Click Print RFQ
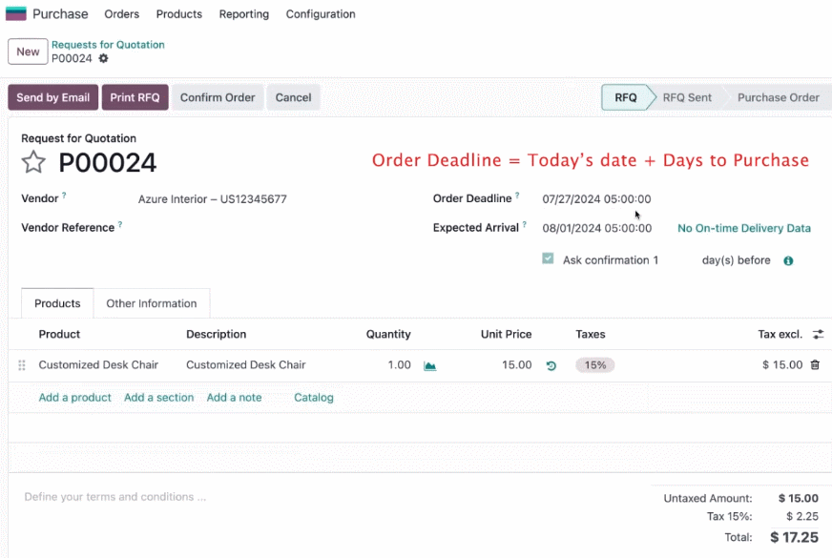 (x=135, y=97)
